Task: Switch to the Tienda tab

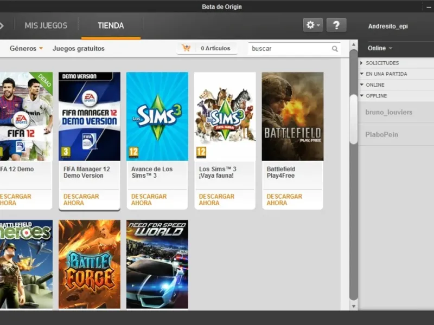Action: click(x=111, y=25)
